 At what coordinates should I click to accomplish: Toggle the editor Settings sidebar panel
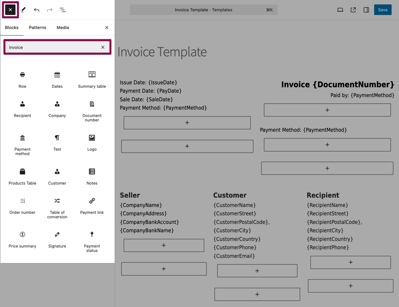tap(366, 10)
